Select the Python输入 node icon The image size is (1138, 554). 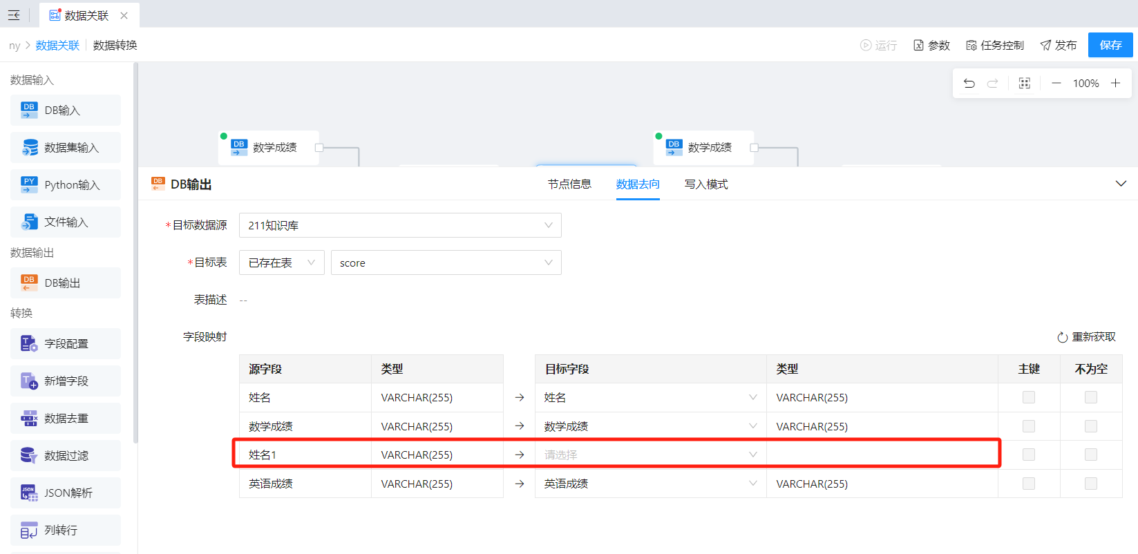click(29, 185)
